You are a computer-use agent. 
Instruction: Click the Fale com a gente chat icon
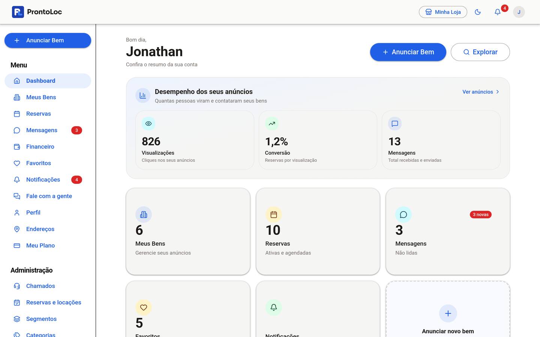tap(17, 196)
